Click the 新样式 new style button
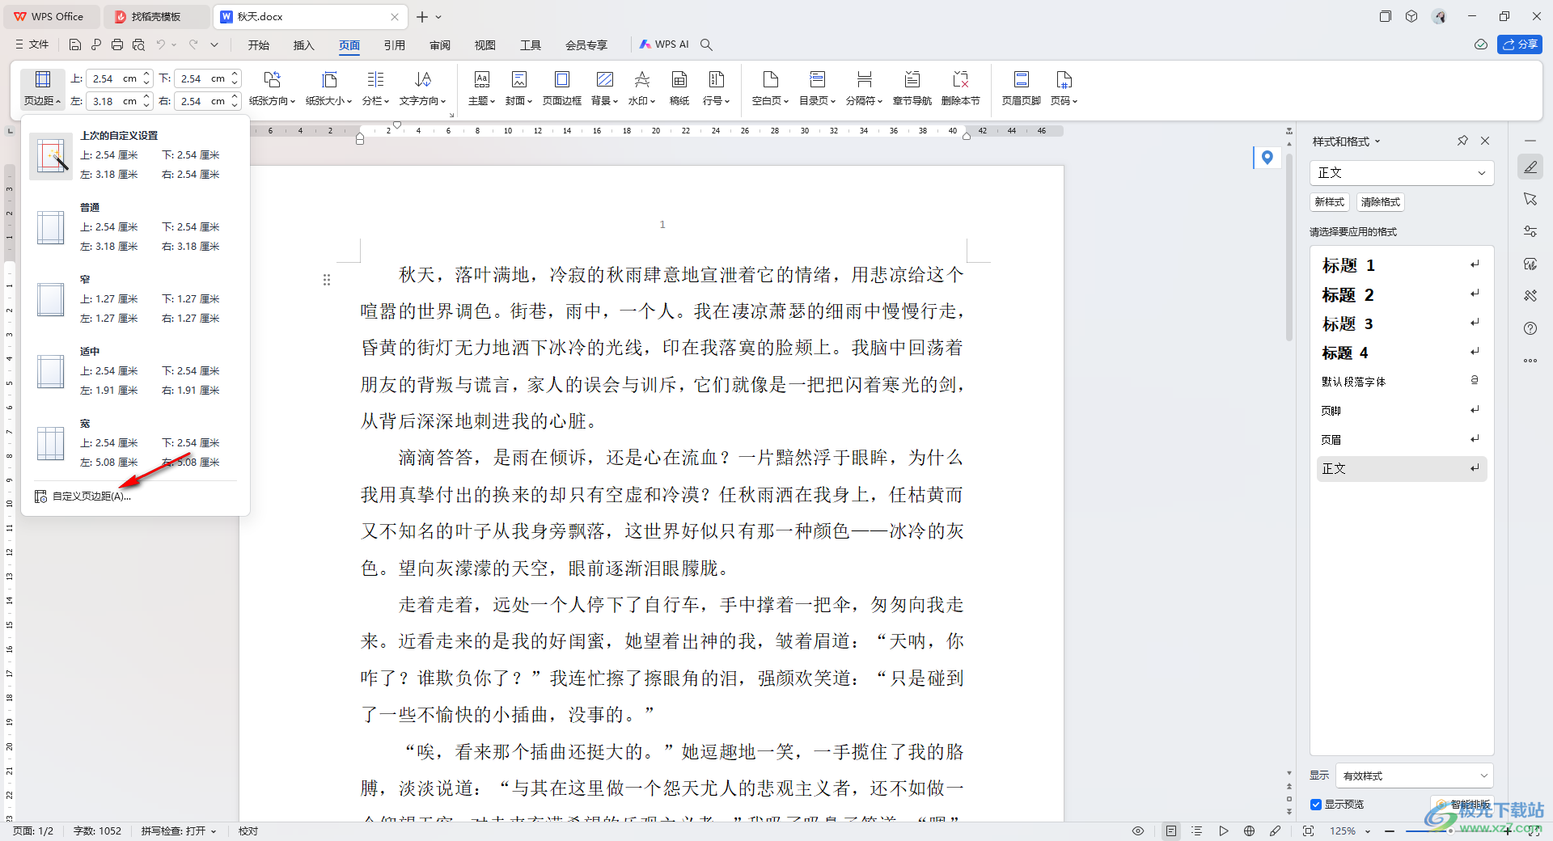1553x841 pixels. tap(1329, 202)
